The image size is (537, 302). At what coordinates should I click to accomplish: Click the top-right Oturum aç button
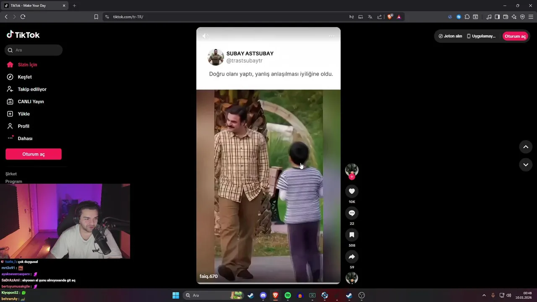(515, 36)
